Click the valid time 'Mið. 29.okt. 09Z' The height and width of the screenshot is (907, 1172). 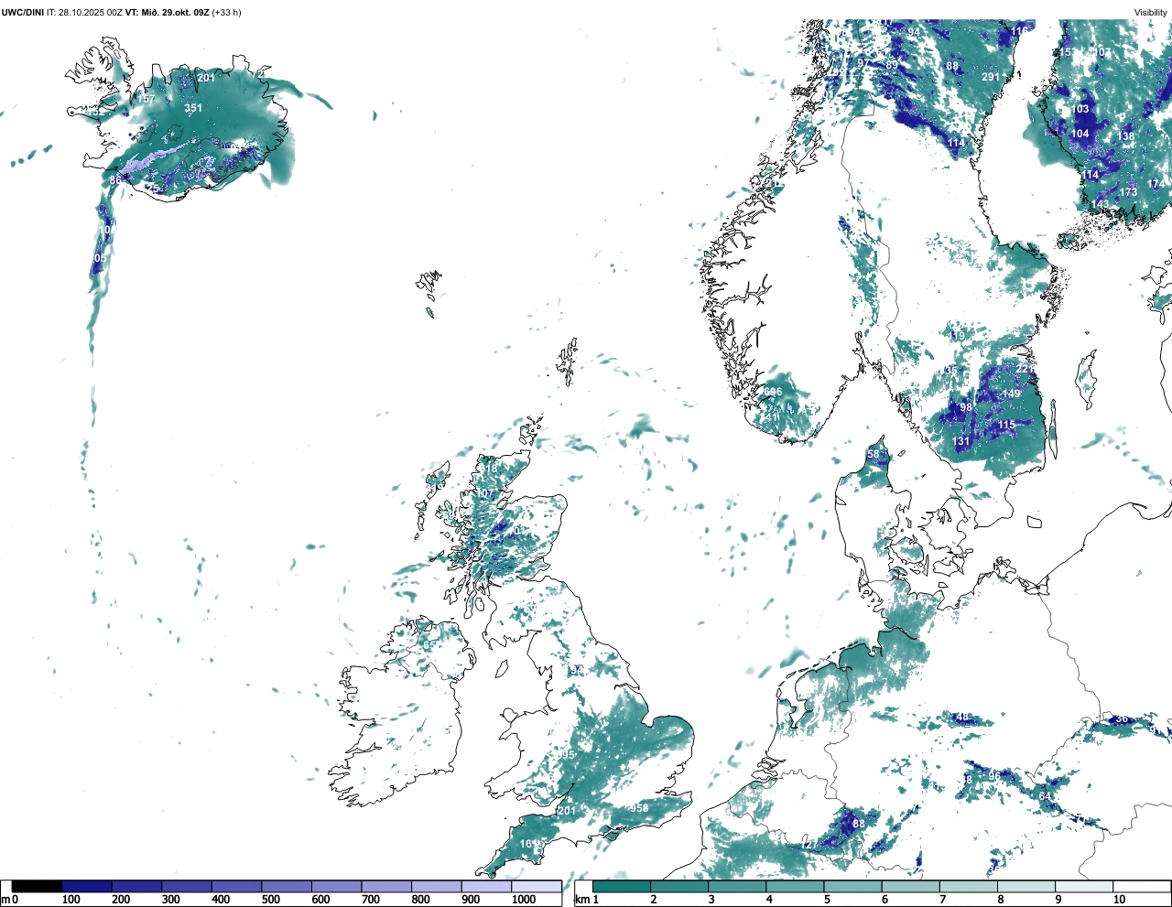point(175,13)
